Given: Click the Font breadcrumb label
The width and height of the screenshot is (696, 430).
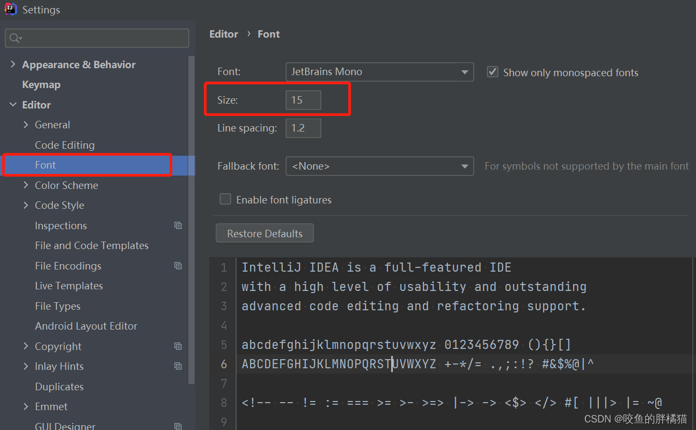Looking at the screenshot, I should point(268,34).
